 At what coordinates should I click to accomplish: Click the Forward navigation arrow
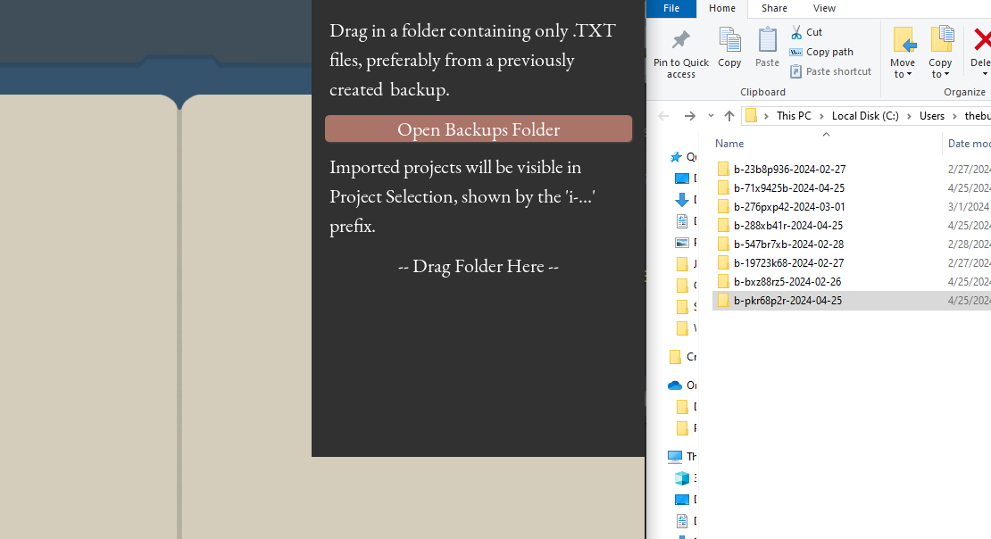[689, 116]
